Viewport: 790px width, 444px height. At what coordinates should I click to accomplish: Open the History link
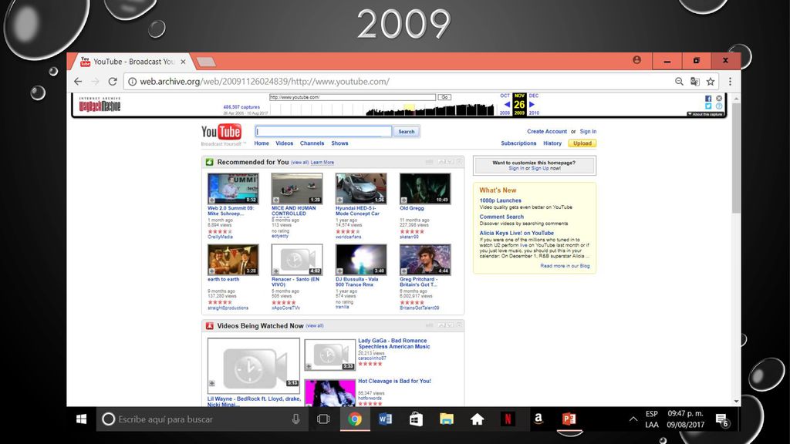pos(552,143)
